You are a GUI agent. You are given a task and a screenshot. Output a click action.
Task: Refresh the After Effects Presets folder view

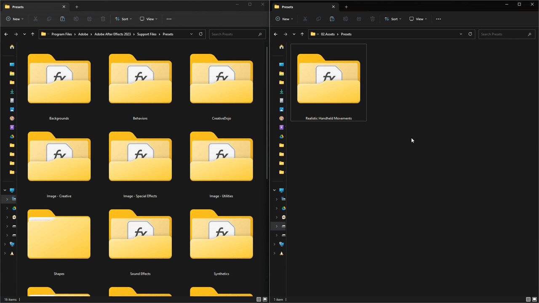tap(200, 34)
